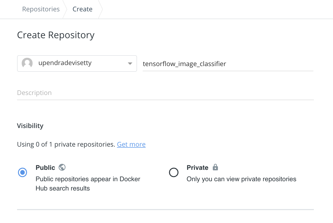Click the globe icon beside Public

point(62,167)
